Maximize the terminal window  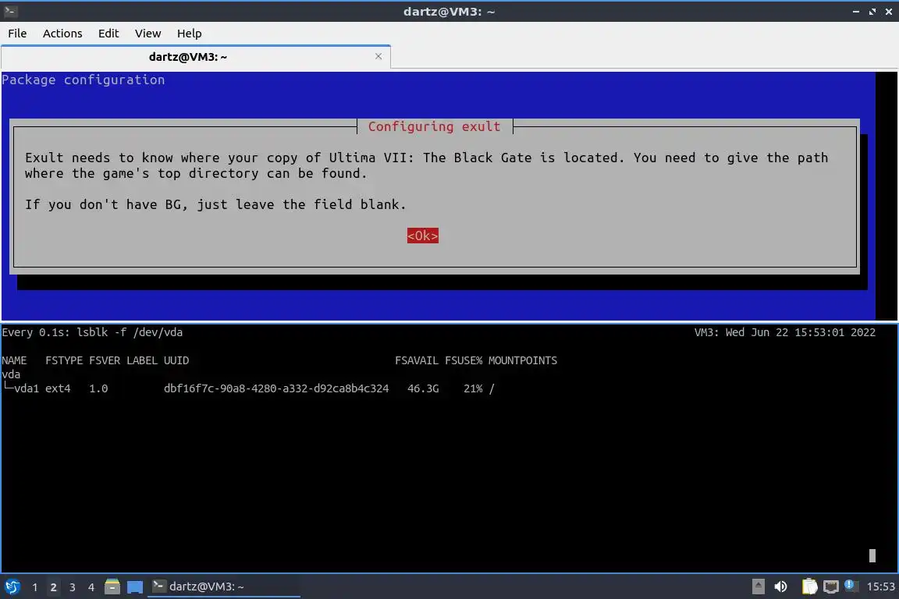coord(872,12)
